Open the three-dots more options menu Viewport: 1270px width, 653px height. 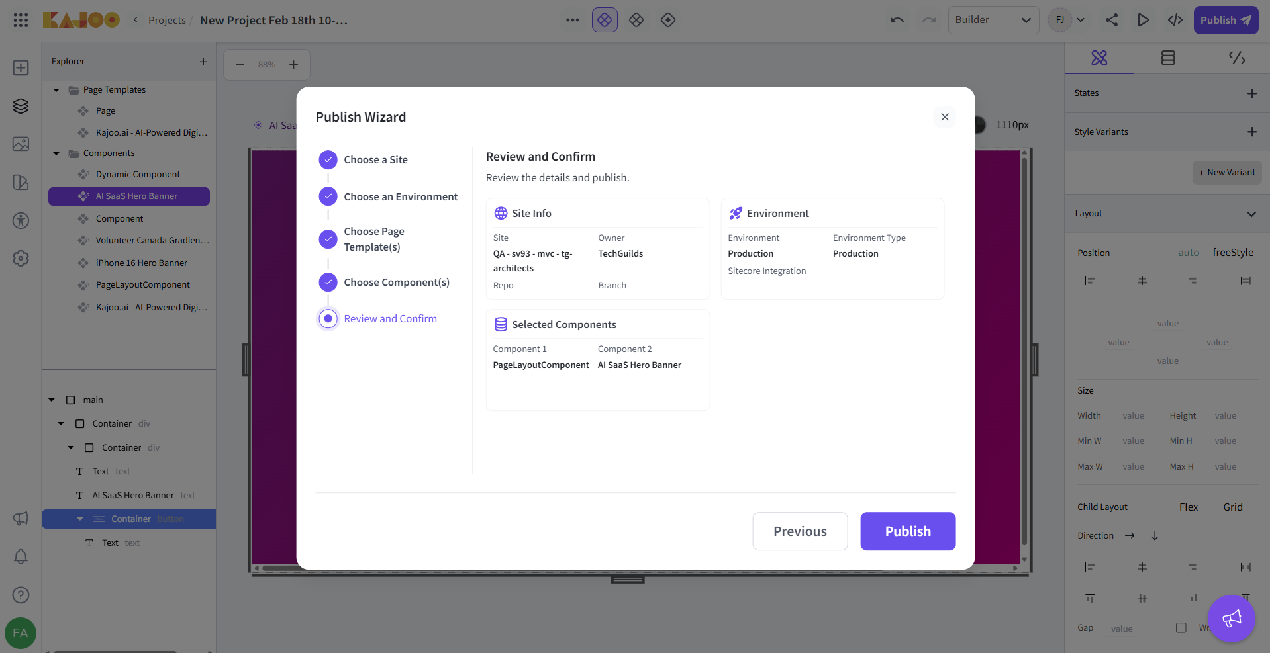coord(573,20)
